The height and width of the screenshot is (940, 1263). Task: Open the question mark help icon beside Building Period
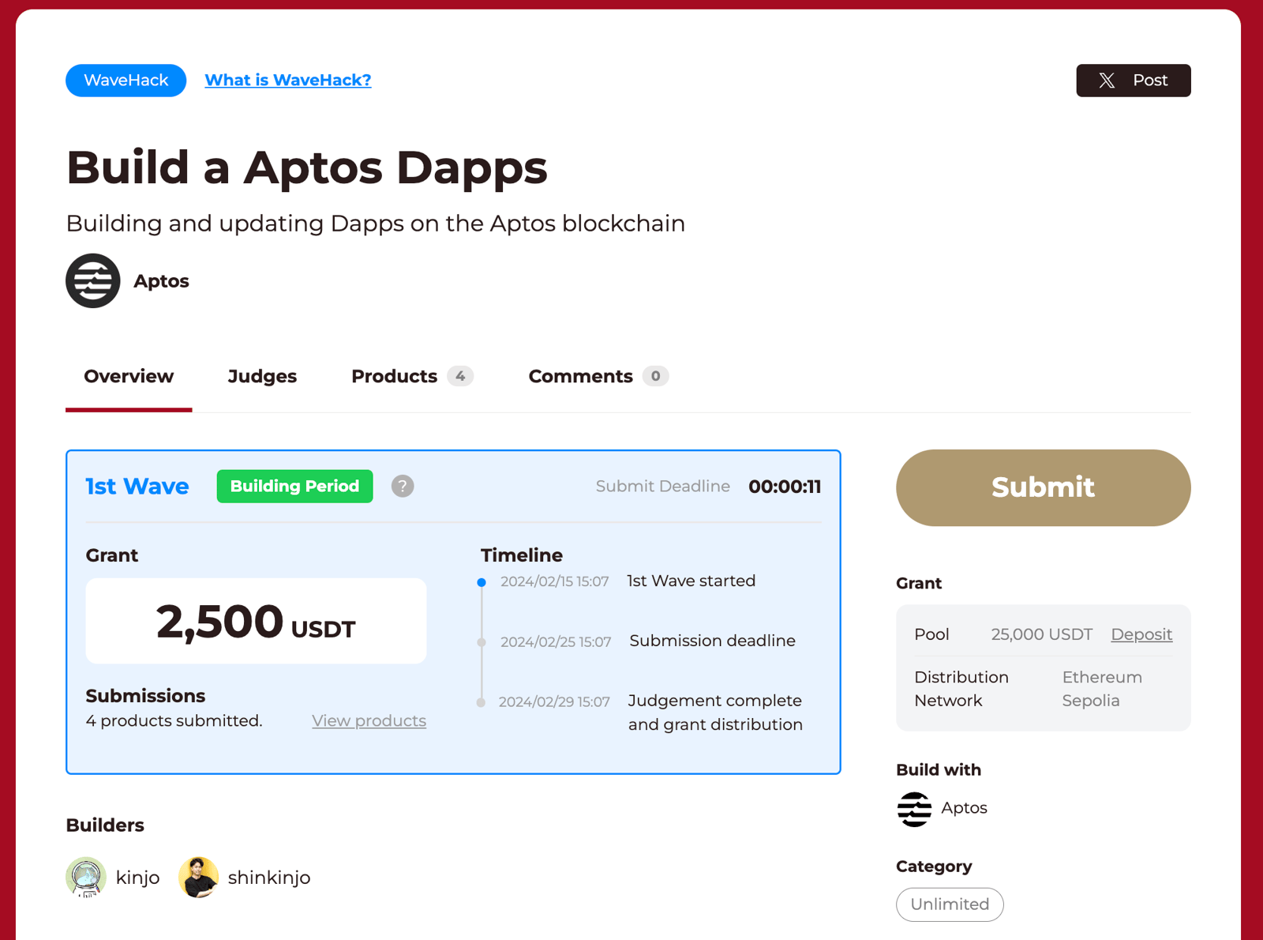(x=403, y=486)
